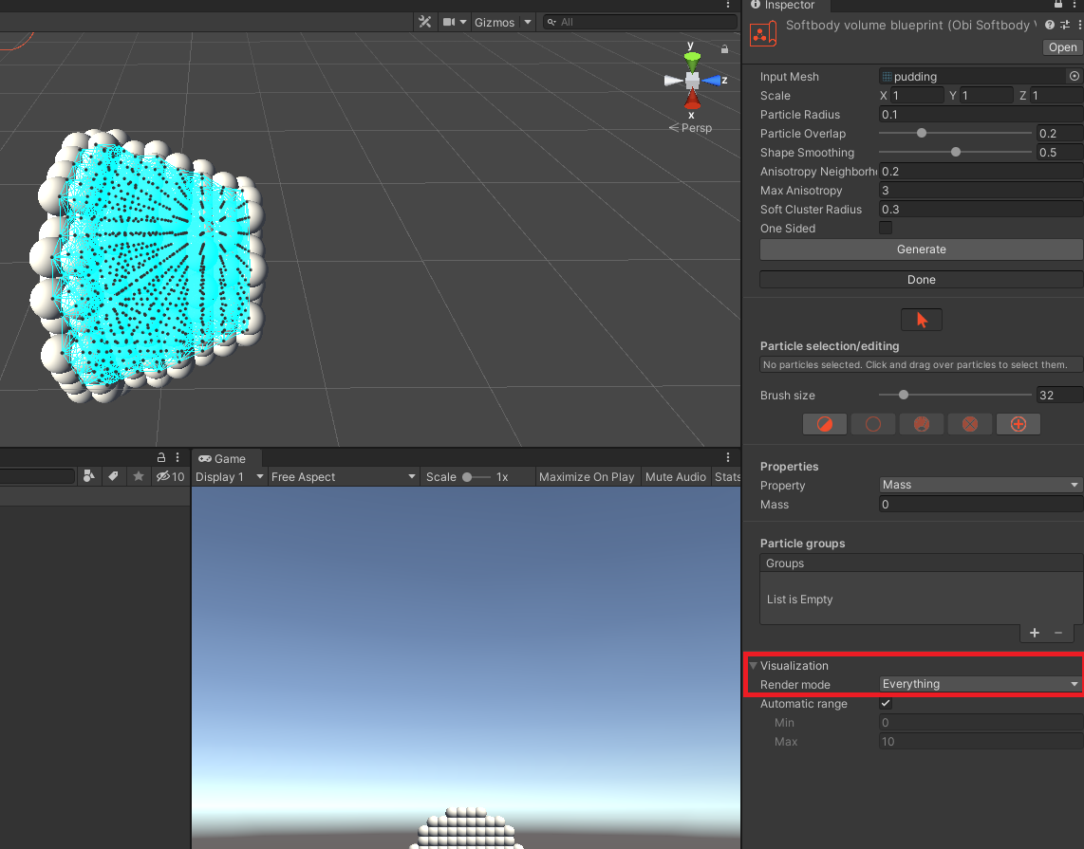Switch to the Game tab
The height and width of the screenshot is (849, 1084).
click(x=226, y=458)
